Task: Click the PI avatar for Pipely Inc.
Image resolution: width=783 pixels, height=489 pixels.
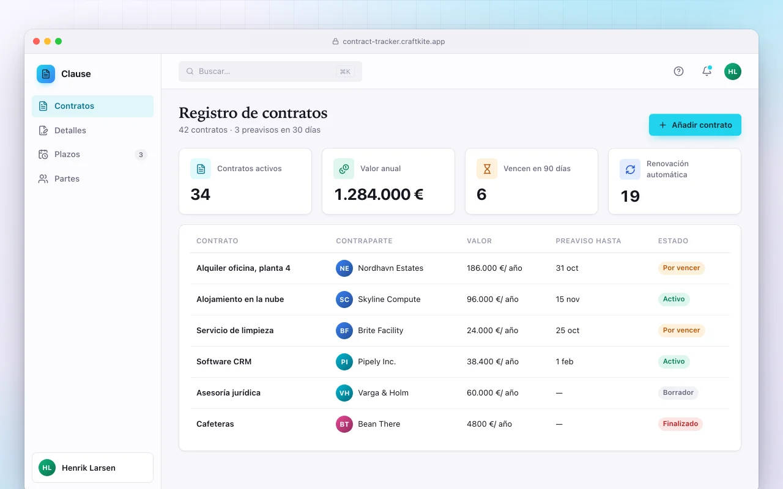Action: (344, 362)
